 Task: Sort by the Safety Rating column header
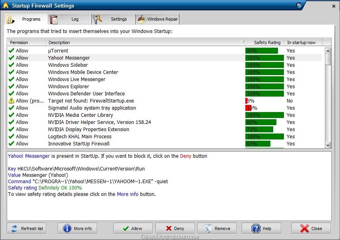(x=265, y=43)
